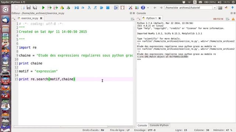This screenshot has width=236, height=132.
Task: Open the console options menu
Action: tap(228, 19)
